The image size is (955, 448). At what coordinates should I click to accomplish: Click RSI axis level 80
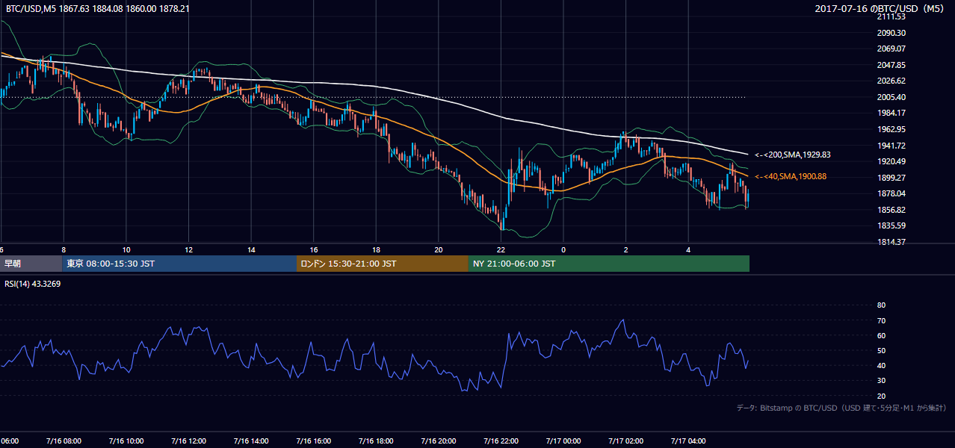881,305
